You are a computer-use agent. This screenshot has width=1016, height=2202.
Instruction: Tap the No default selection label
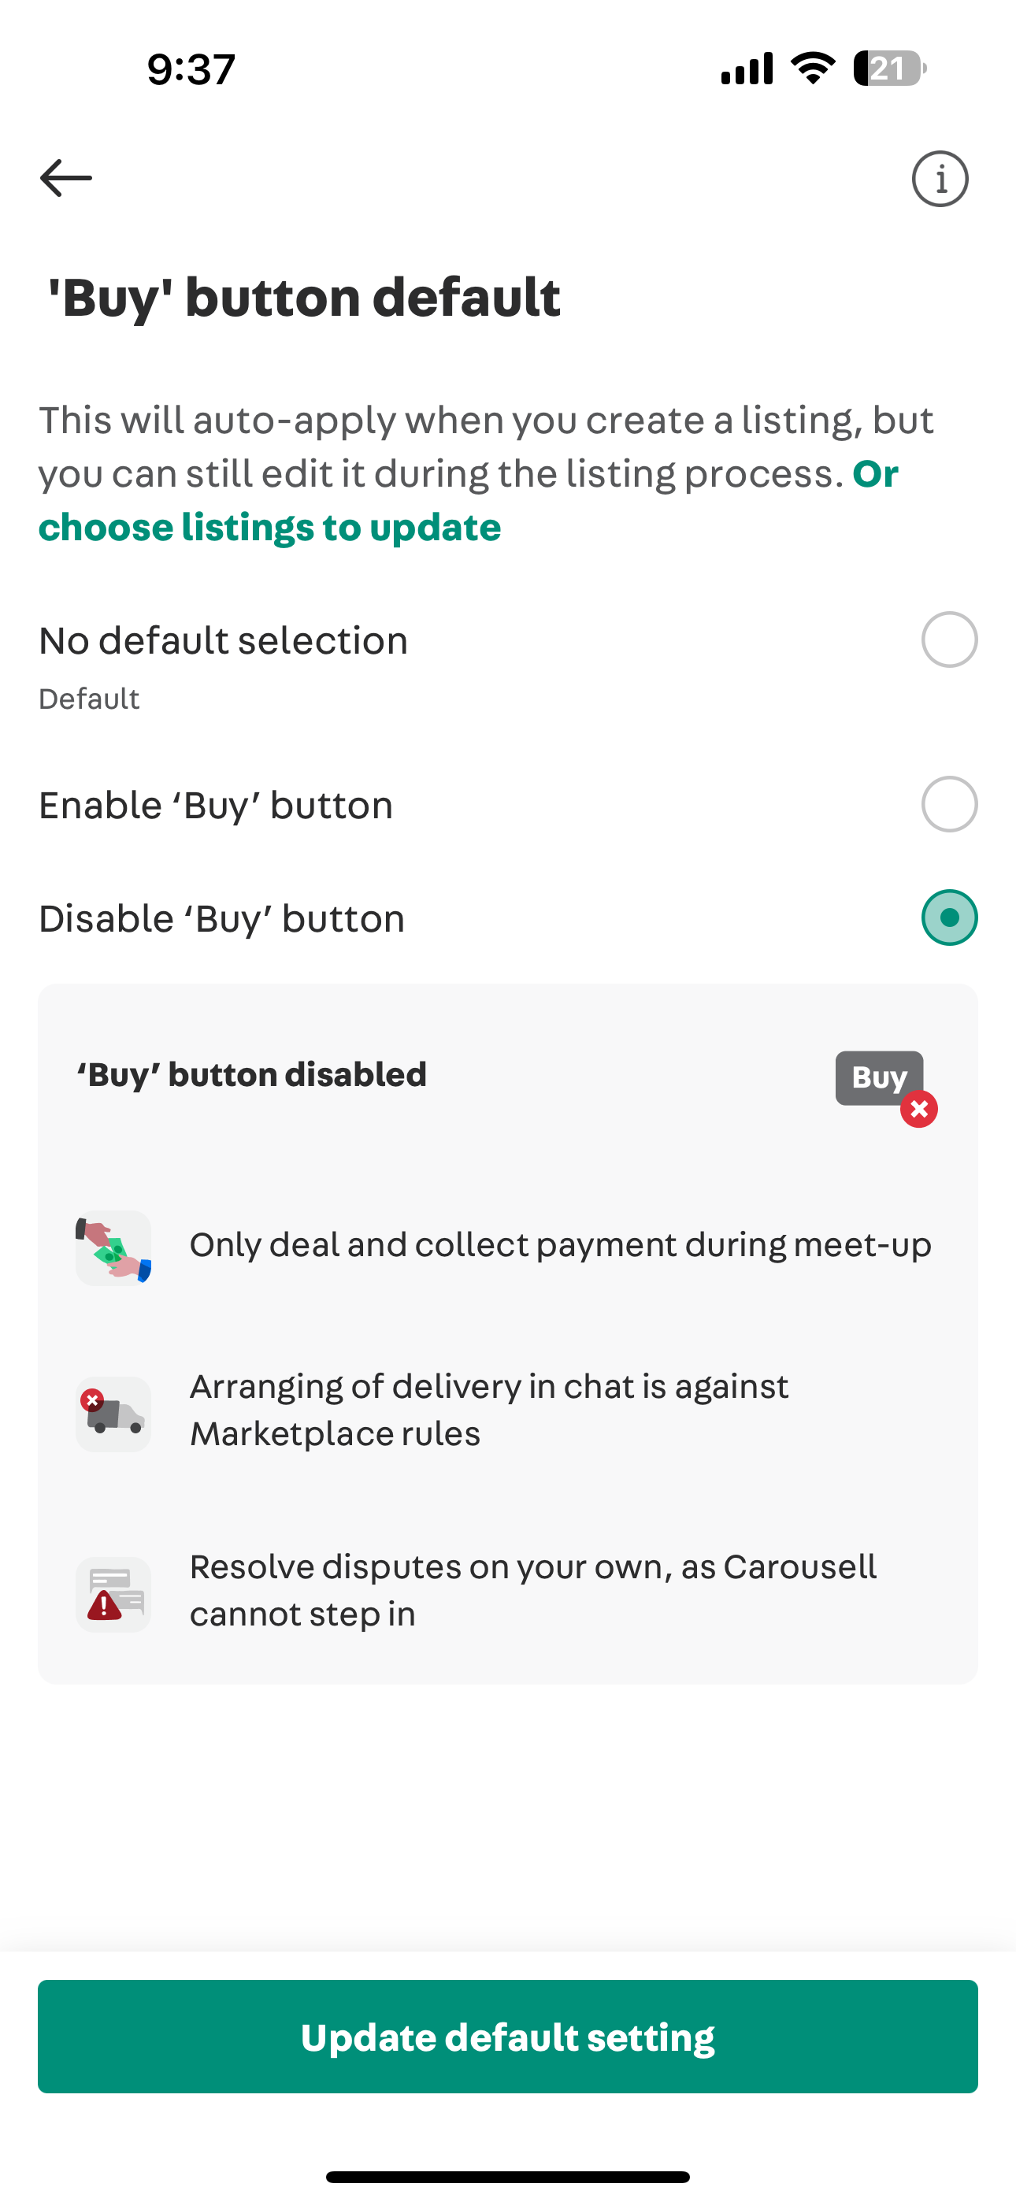223,640
